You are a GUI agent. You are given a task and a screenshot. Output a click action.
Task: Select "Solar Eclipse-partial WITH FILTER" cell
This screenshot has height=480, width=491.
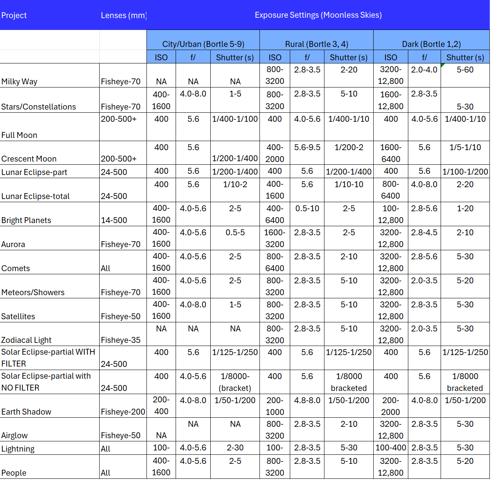(x=48, y=358)
